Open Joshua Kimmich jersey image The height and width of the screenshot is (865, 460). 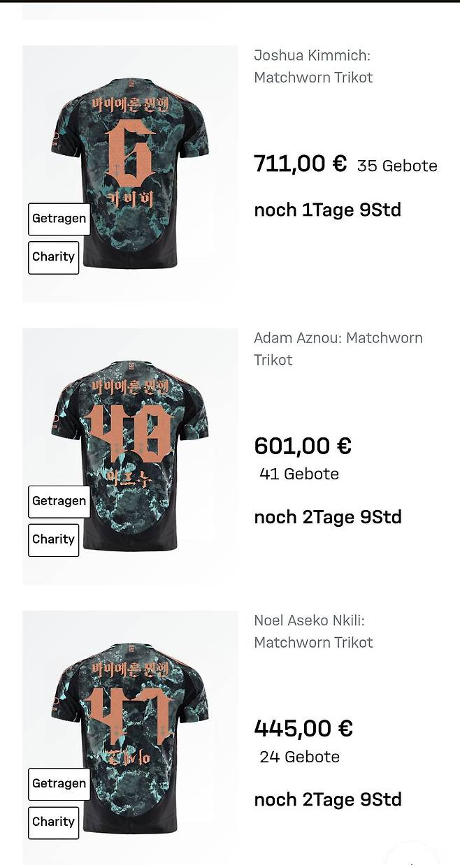(130, 140)
